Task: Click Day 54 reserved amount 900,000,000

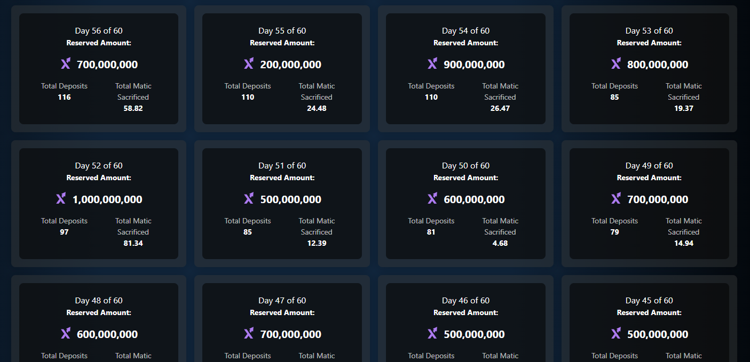Action: (x=474, y=65)
